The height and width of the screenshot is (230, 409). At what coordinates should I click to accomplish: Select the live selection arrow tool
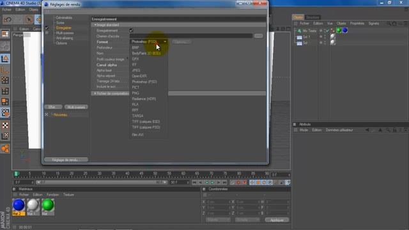pos(29,20)
